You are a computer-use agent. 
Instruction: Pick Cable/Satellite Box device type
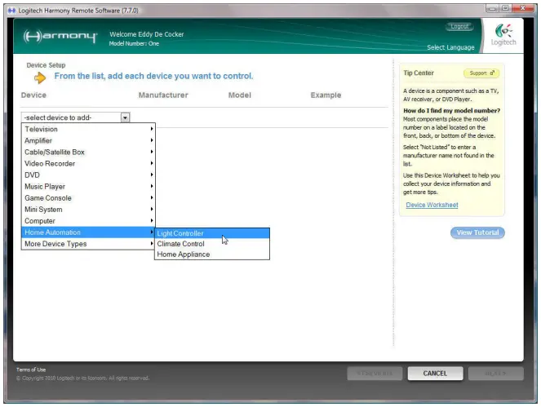point(88,152)
